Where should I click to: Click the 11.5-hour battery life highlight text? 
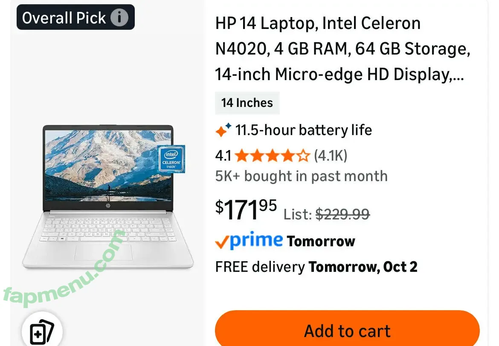(x=303, y=130)
